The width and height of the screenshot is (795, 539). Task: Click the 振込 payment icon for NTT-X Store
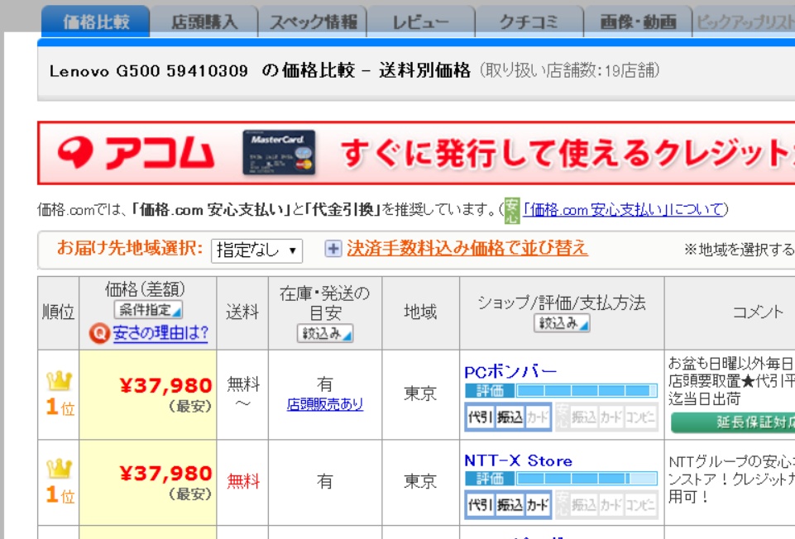(x=510, y=504)
